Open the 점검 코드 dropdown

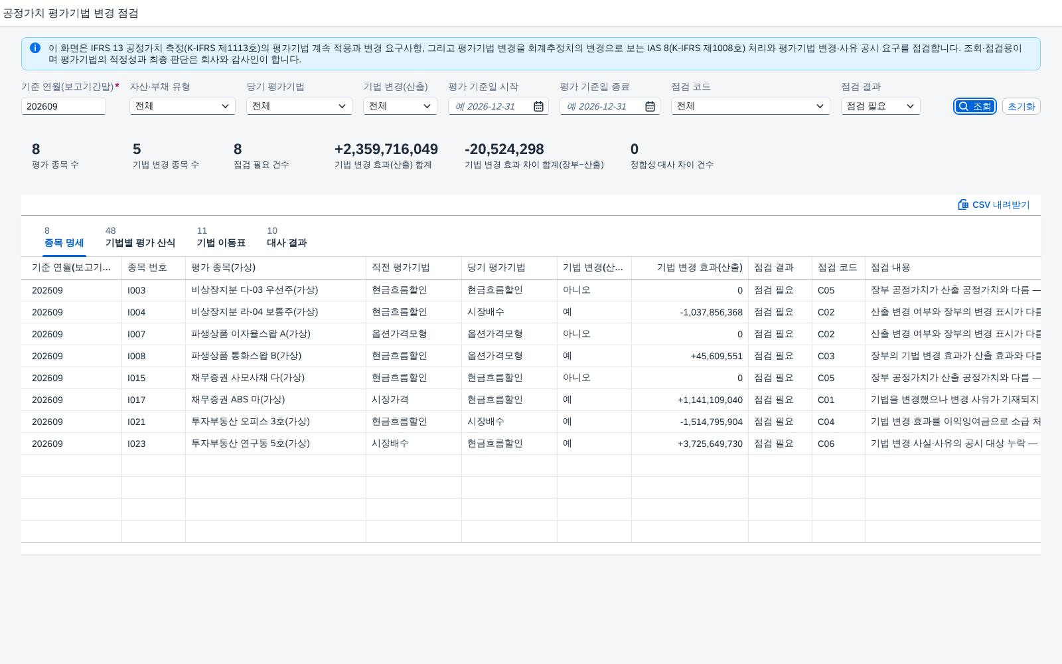coord(751,106)
